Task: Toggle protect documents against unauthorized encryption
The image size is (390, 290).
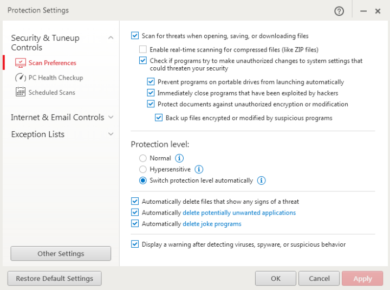Action: coord(151,104)
